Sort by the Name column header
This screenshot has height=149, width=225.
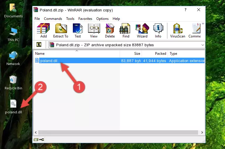click(77, 54)
